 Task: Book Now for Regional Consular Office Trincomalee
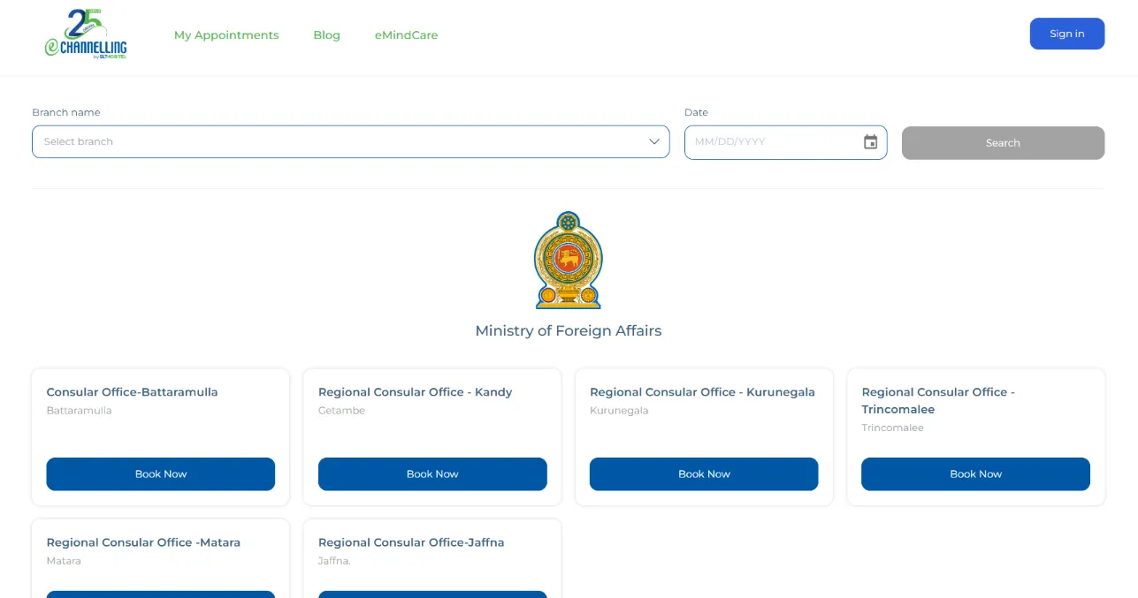(x=975, y=474)
